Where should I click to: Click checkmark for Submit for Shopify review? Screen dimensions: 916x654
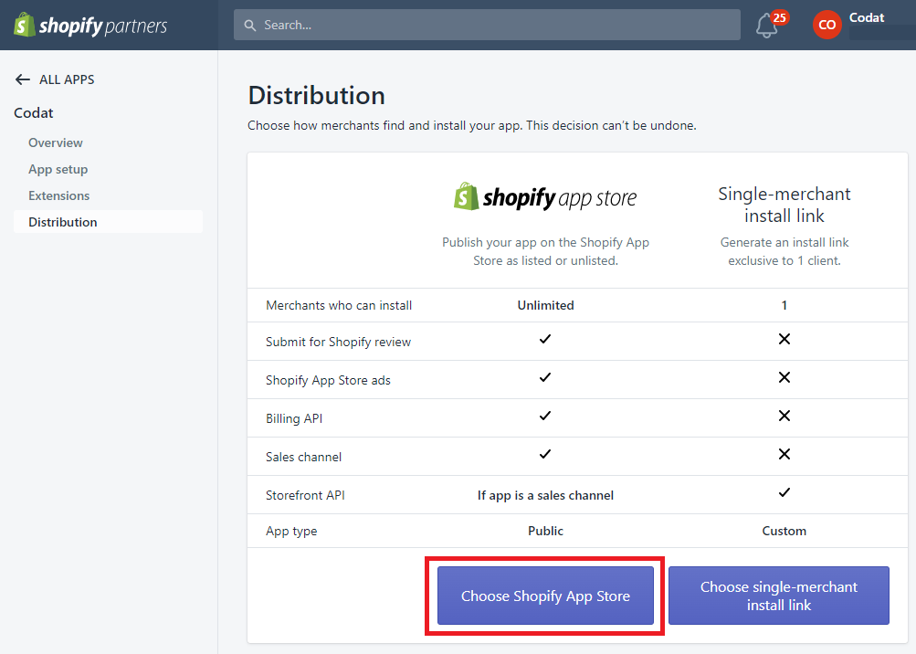click(545, 339)
